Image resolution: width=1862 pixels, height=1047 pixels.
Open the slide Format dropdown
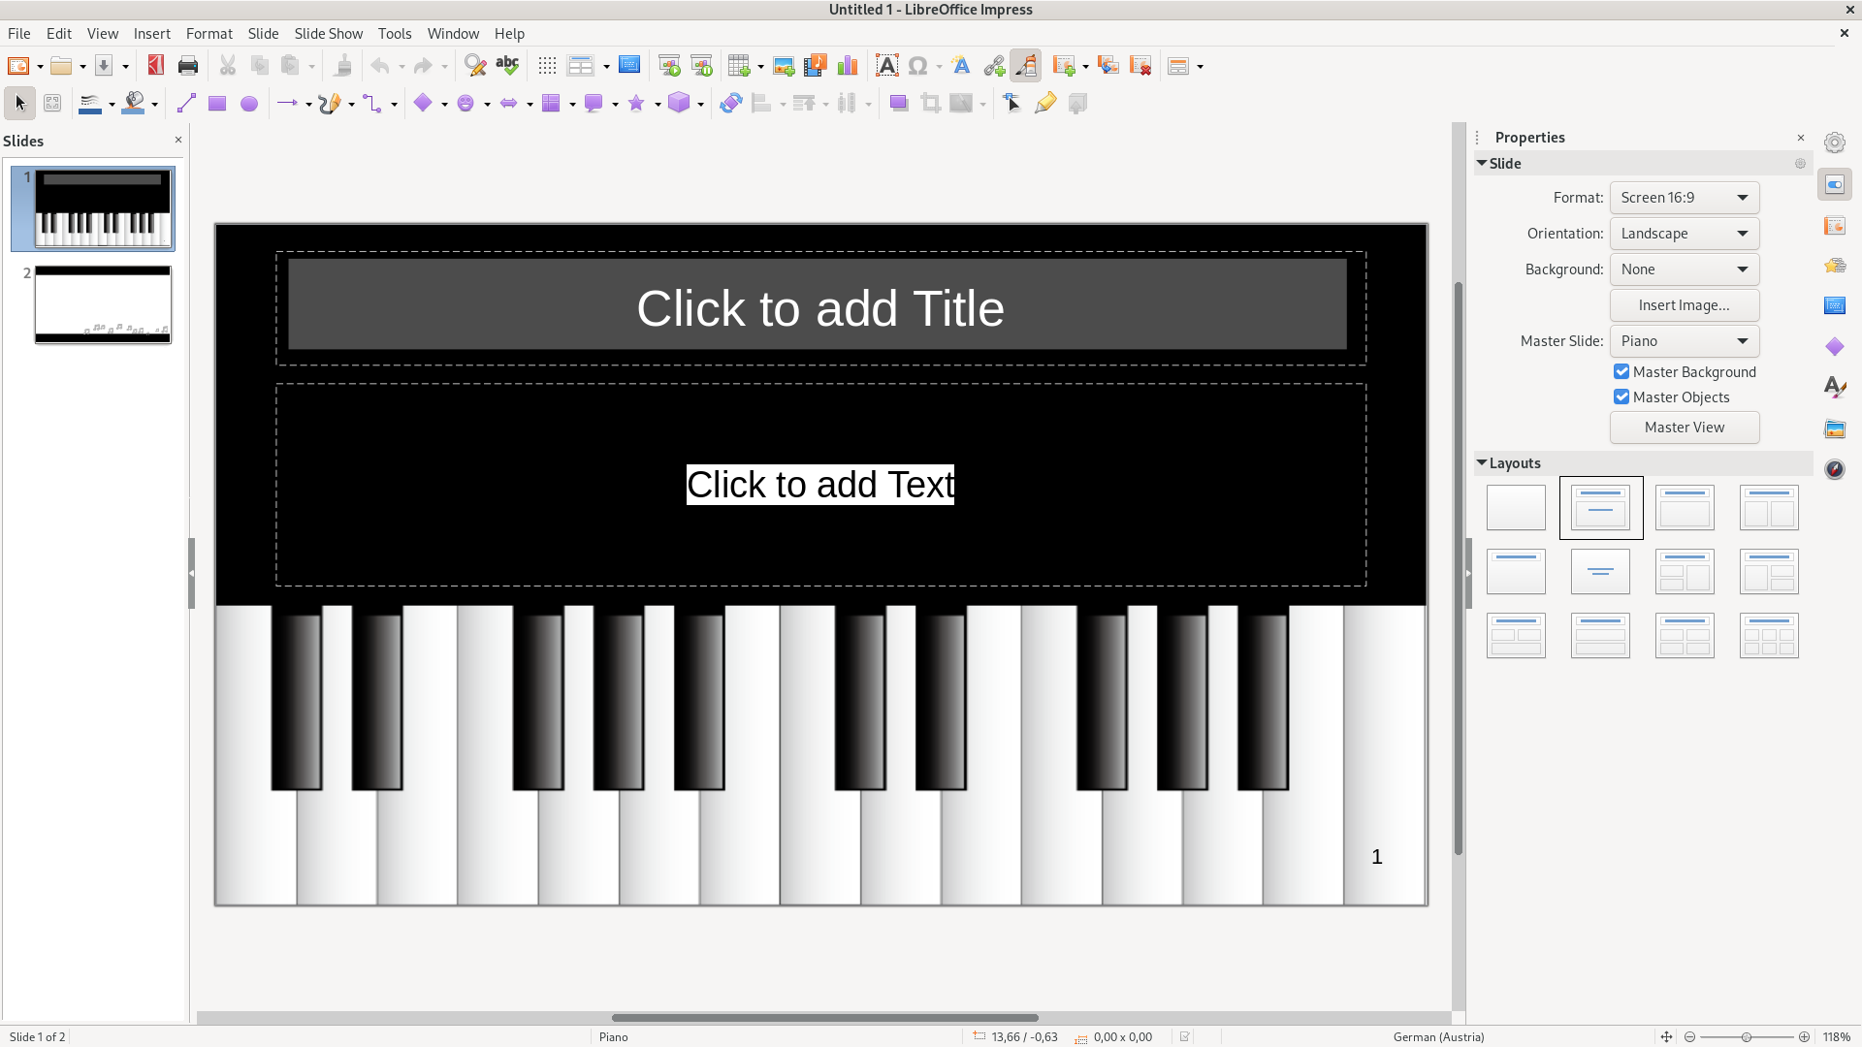click(x=1684, y=198)
